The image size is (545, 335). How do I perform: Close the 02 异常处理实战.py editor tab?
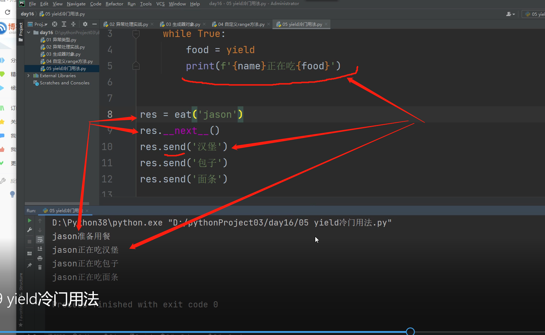[x=152, y=24]
